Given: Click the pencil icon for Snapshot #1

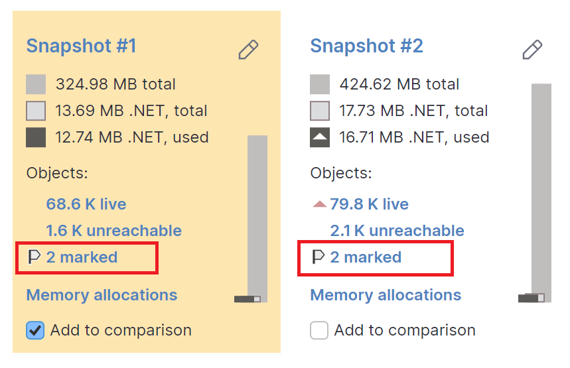Looking at the screenshot, I should [248, 49].
